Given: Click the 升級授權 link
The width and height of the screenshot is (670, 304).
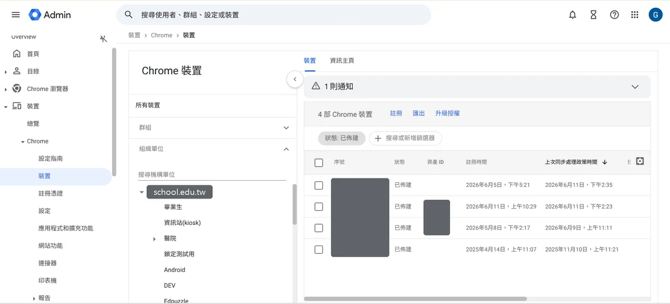Looking at the screenshot, I should 447,113.
